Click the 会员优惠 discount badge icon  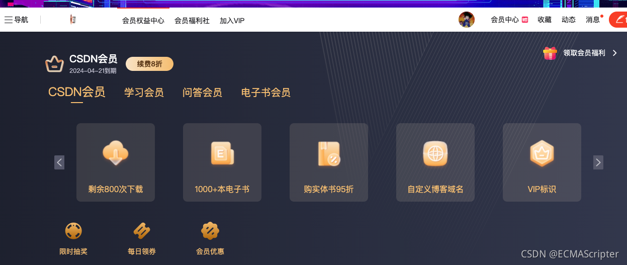click(210, 231)
